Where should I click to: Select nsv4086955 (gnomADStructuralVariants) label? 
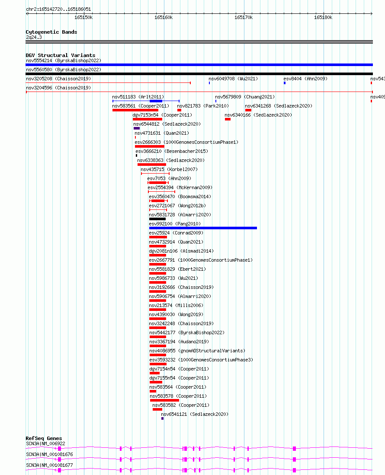click(x=198, y=351)
